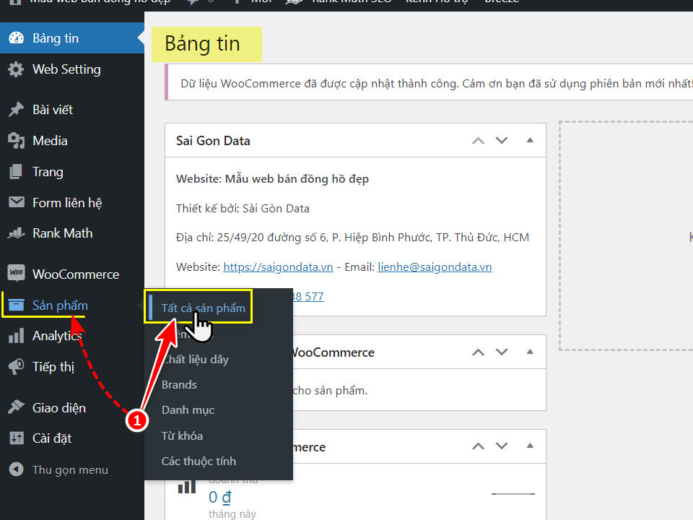Click the Giao diện paintbrush icon
693x520 pixels.
(x=17, y=407)
